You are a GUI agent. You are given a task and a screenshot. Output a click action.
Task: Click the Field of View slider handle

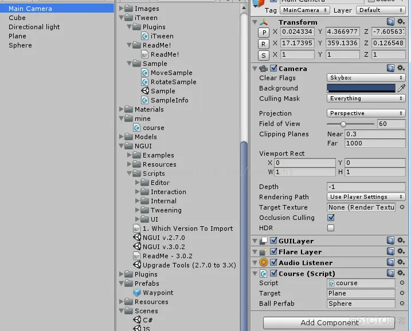click(x=343, y=124)
